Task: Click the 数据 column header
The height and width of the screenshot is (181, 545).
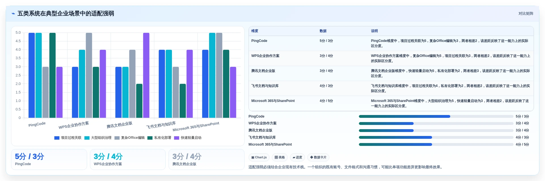Action: [323, 31]
